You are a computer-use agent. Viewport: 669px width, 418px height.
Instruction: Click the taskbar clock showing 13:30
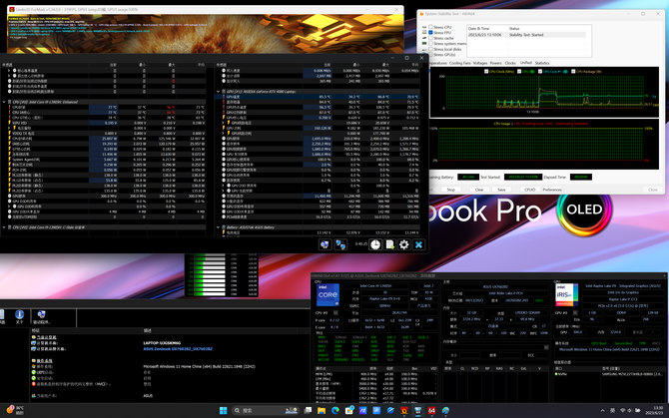pos(655,410)
